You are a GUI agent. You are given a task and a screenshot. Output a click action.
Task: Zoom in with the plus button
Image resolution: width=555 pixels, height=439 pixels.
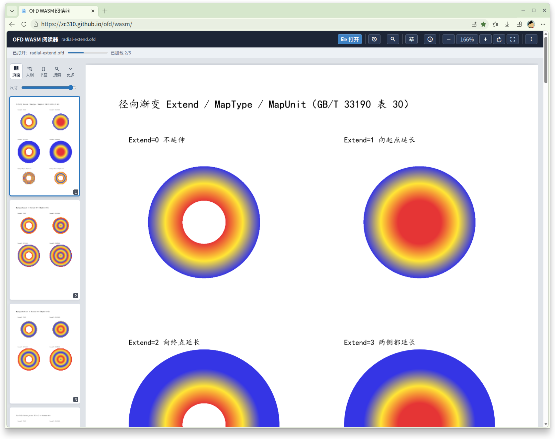tap(485, 39)
